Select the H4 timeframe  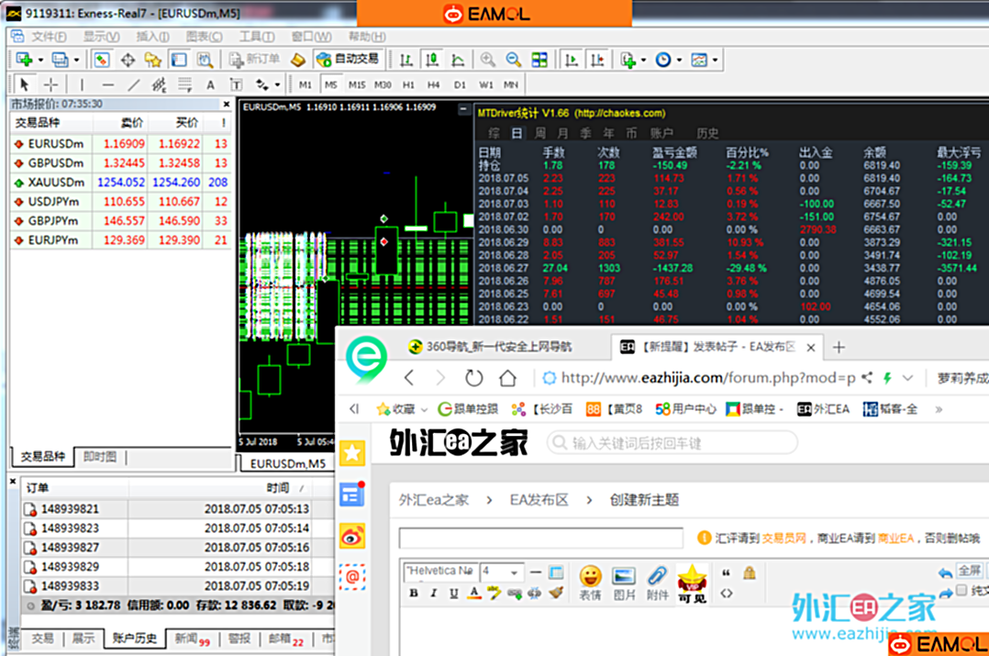coord(433,84)
